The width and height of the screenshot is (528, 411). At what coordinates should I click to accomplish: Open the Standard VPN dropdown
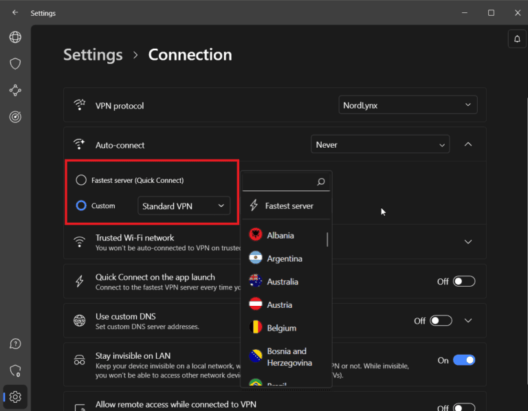pyautogui.click(x=184, y=205)
